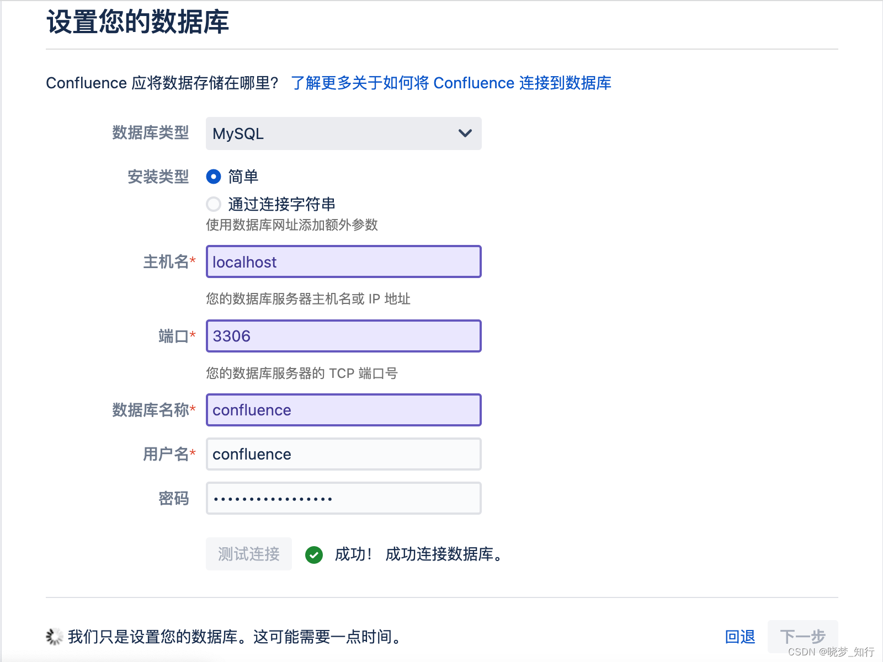The width and height of the screenshot is (883, 662).
Task: Click the 我们只是设置您的数据库 progress message
Action: click(235, 637)
